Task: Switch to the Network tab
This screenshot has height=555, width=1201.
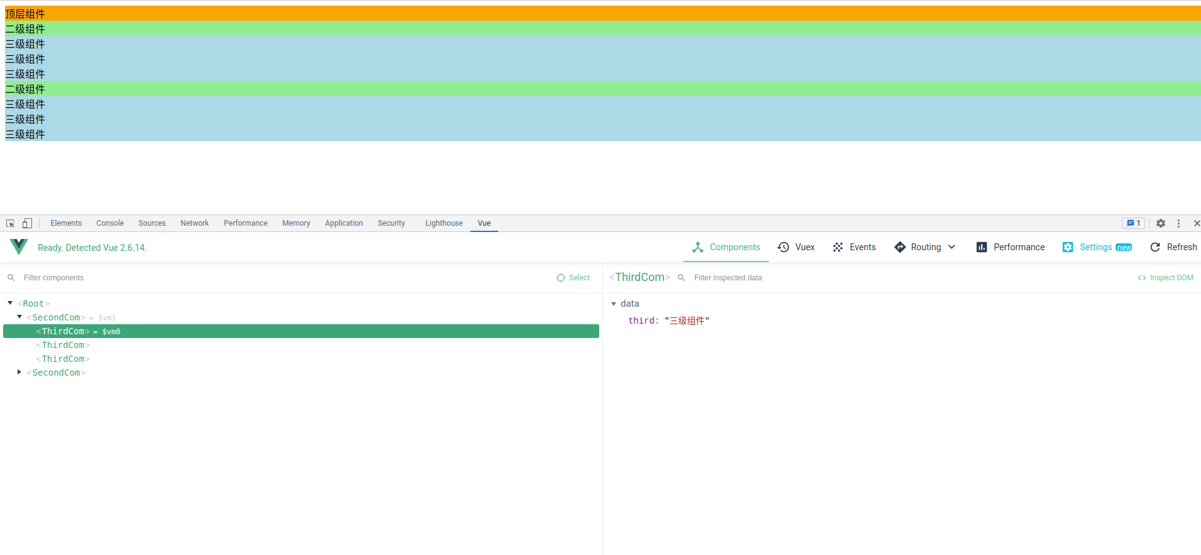Action: coord(195,223)
